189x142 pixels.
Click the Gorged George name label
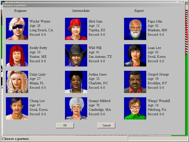pos(158,74)
